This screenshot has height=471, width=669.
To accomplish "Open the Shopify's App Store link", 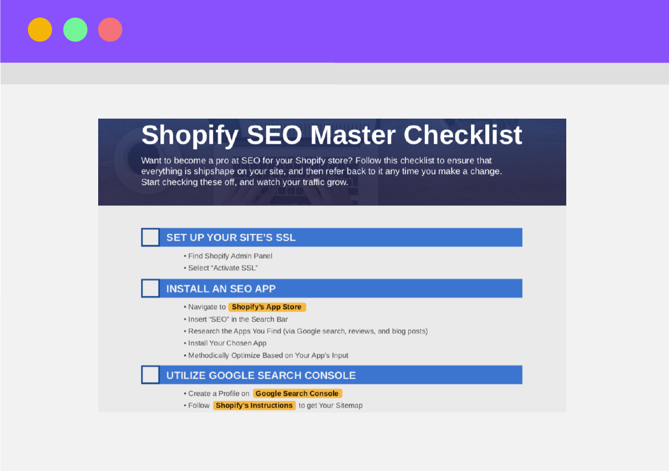I will pyautogui.click(x=267, y=307).
